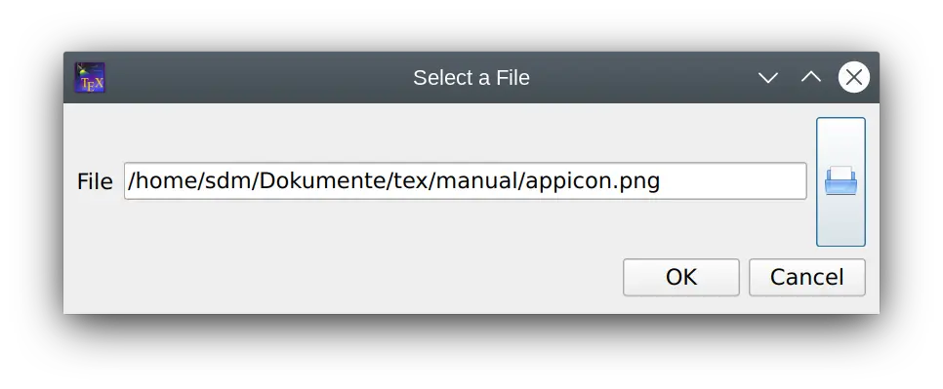Viewport: 943px width, 389px height.
Task: Cancel the Select a File dialog
Action: coord(806,277)
